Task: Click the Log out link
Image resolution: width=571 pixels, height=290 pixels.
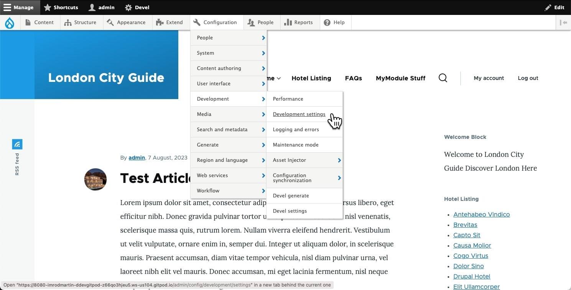Action: pyautogui.click(x=528, y=78)
